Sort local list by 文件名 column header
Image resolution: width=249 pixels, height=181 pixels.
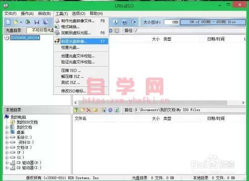[80, 118]
